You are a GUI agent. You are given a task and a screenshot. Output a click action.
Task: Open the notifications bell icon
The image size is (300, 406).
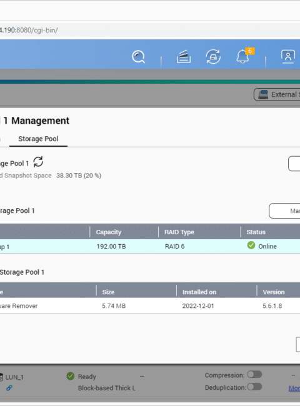coord(242,56)
